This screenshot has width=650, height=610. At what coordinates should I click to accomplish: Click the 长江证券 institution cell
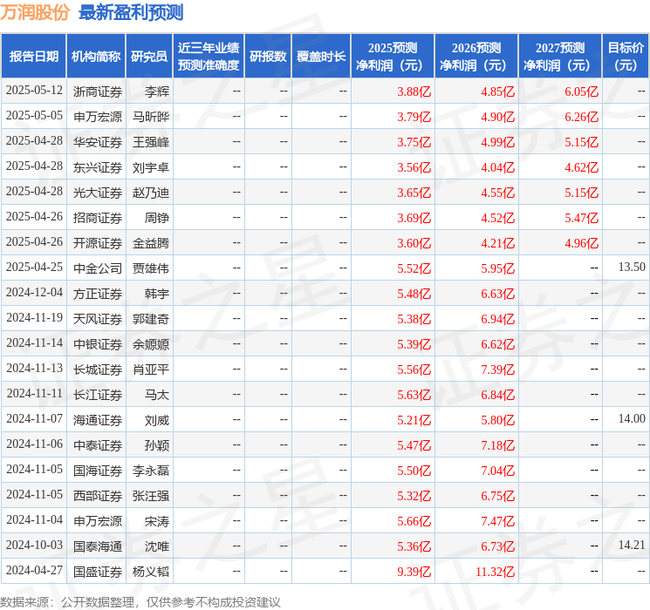[x=98, y=394]
